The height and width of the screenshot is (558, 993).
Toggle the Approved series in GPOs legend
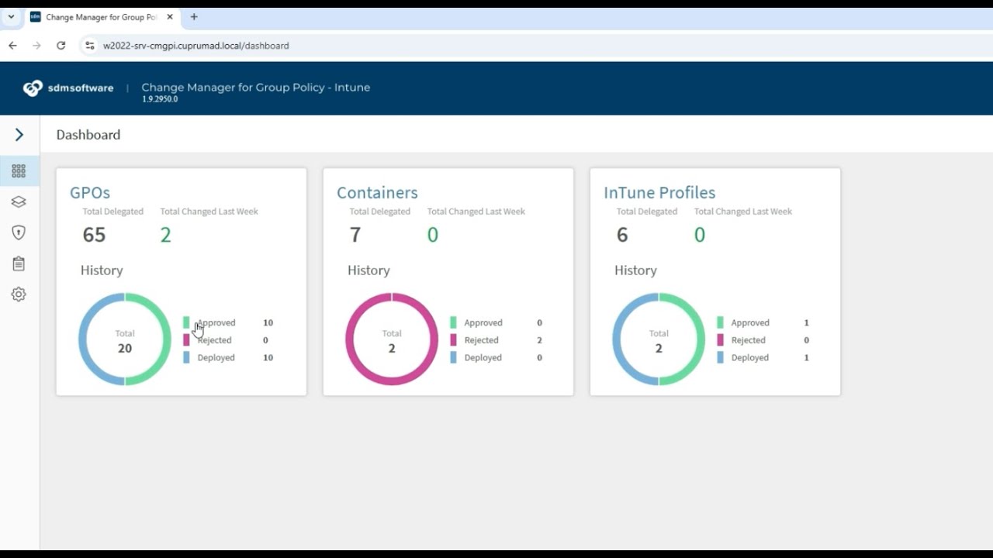coord(216,322)
